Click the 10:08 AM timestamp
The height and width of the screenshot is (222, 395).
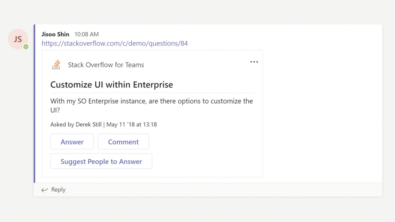coord(86,34)
